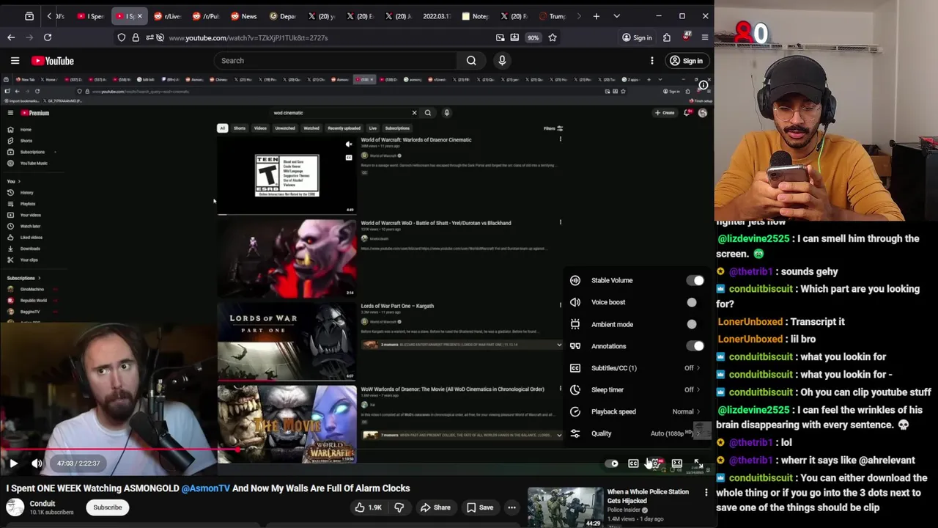
Task: Open a new browser tab
Action: [597, 16]
